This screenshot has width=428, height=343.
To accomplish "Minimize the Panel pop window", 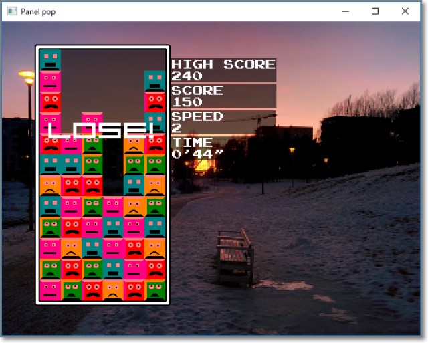I will click(345, 11).
